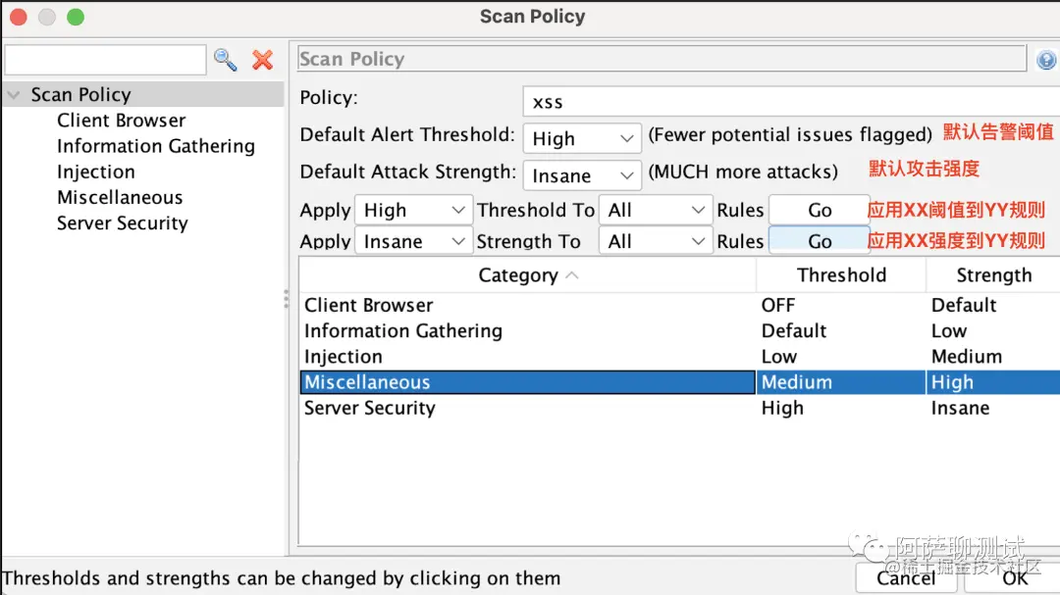The image size is (1060, 595).
Task: Change Server Security threshold cell High
Action: (841, 408)
